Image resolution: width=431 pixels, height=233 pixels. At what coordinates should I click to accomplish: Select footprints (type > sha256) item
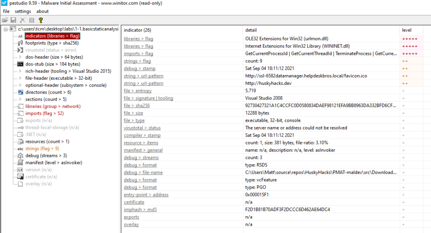[x=52, y=43]
